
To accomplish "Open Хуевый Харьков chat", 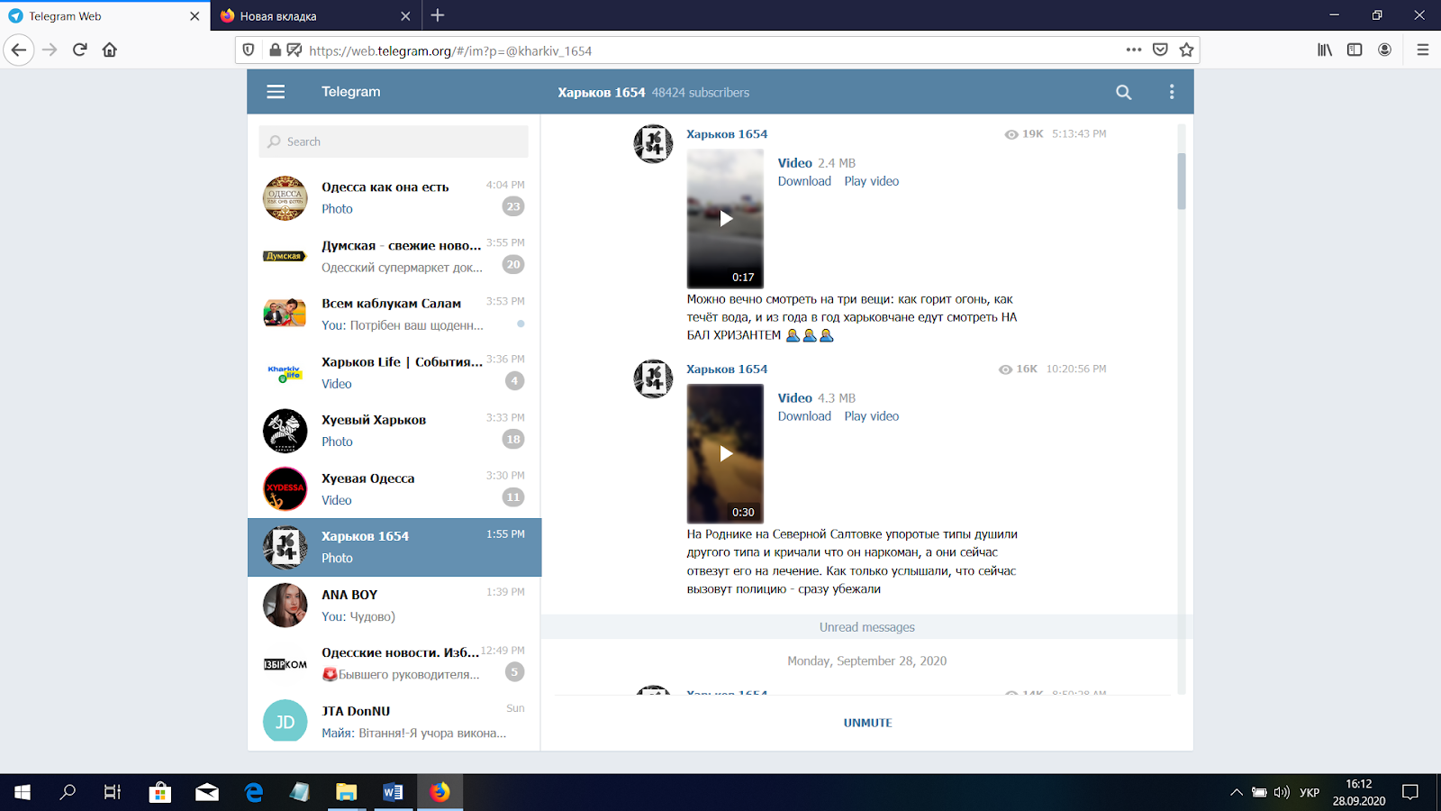I will 394,431.
